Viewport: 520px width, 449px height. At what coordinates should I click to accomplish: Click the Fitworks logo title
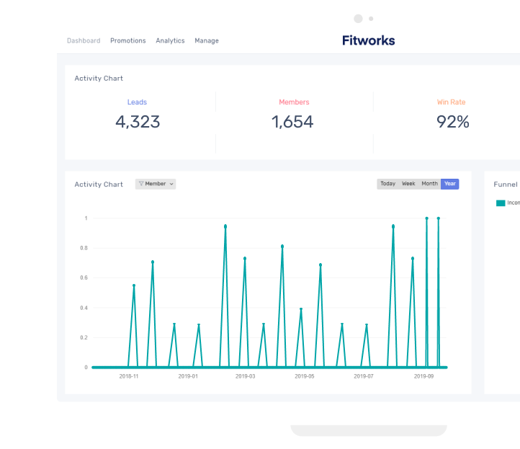[369, 40]
